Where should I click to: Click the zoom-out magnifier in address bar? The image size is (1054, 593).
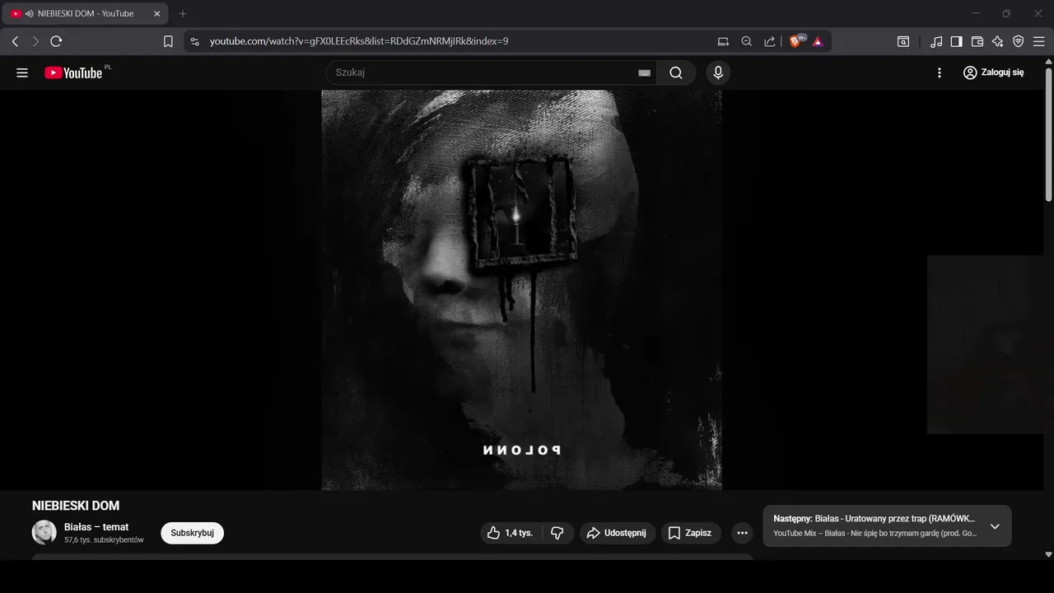pyautogui.click(x=747, y=41)
